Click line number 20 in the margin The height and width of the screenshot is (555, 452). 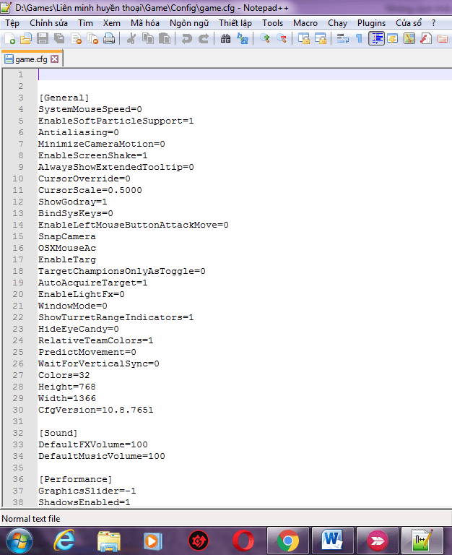point(18,295)
